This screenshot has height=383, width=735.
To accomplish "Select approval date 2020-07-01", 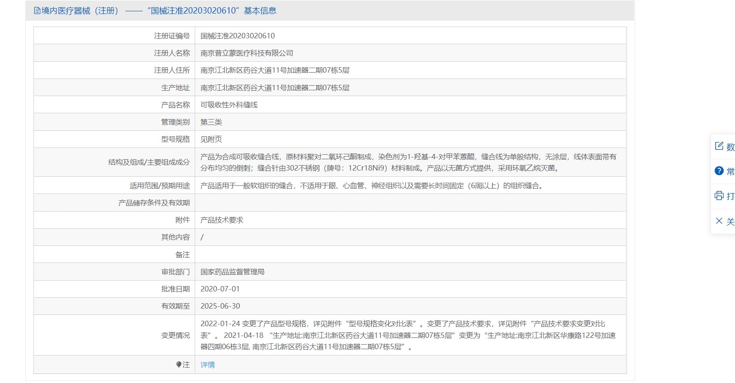I will 220,289.
